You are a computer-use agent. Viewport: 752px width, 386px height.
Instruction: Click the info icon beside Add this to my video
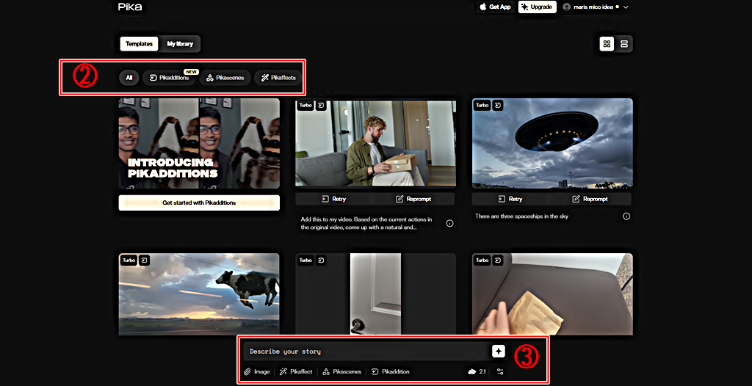[450, 223]
